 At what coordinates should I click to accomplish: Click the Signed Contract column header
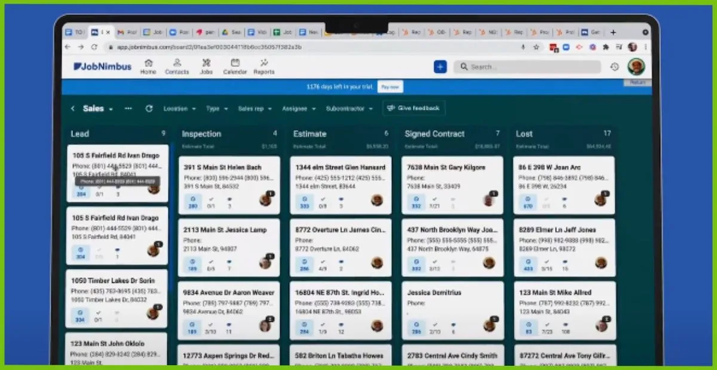tap(434, 134)
